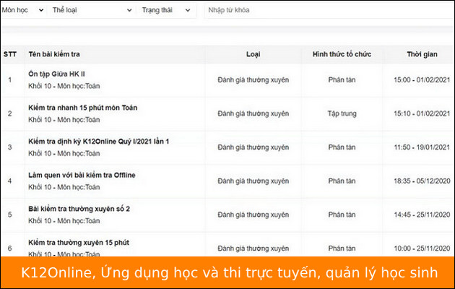Viewport: 455px width, 289px height.
Task: Click Khối 10 subtitle under Ôn tập Giữa HK II
Action: click(x=64, y=86)
